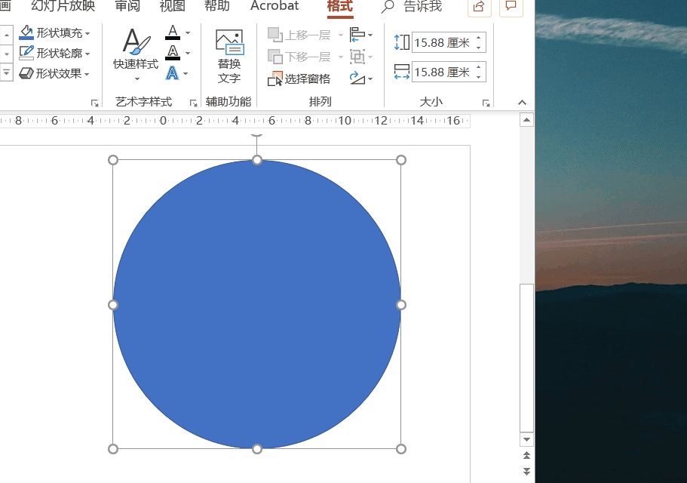The height and width of the screenshot is (483, 687).
Task: Click the shape width input field
Action: tap(443, 72)
